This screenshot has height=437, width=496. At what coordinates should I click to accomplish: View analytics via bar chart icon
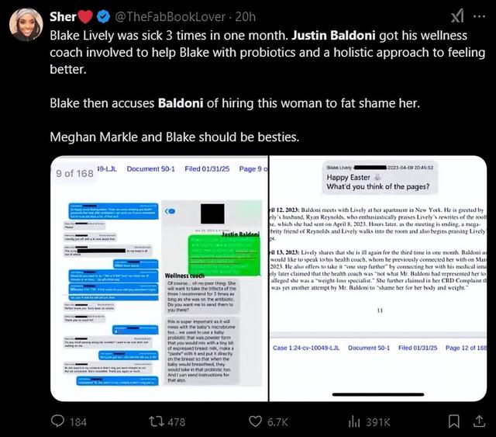pos(354,421)
